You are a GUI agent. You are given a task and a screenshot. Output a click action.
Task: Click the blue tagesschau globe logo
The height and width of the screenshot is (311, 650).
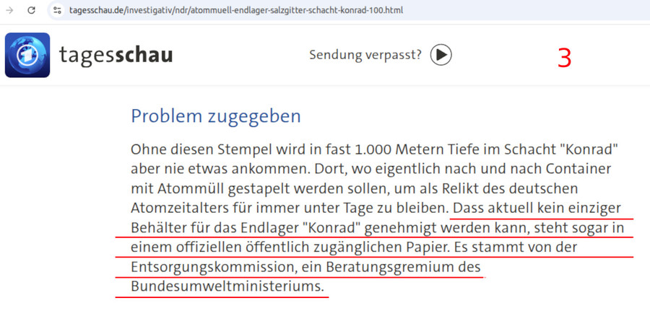(27, 55)
